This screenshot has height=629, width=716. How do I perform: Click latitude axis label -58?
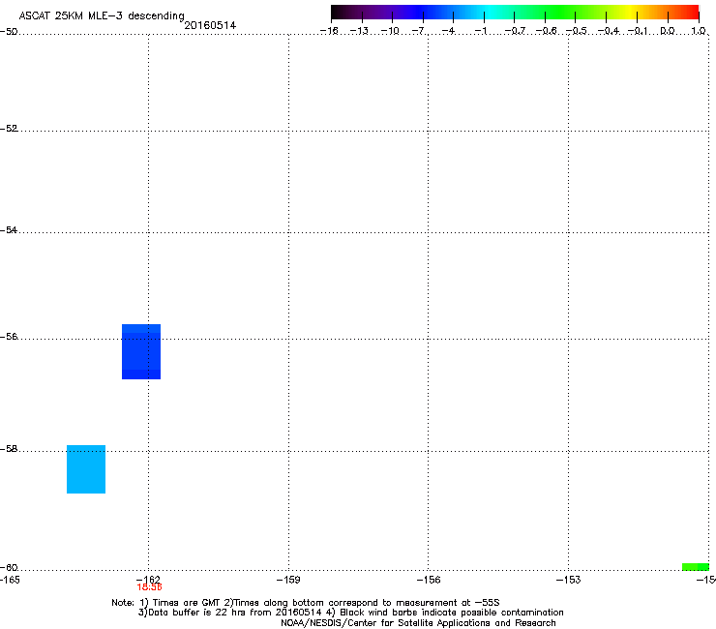tap(9, 449)
